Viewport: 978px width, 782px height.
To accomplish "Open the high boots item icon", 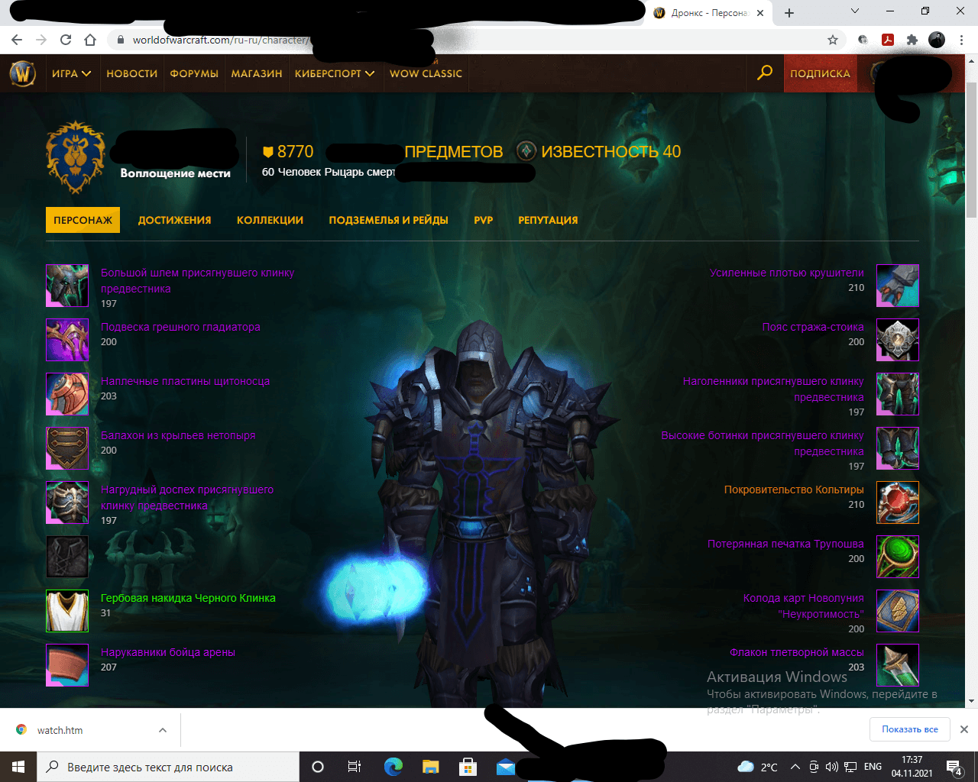I will click(898, 448).
